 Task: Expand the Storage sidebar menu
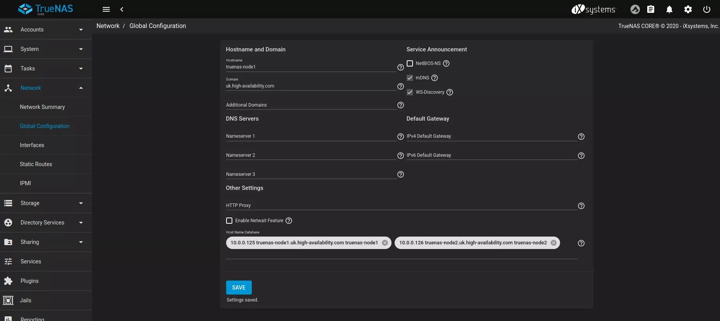46,203
